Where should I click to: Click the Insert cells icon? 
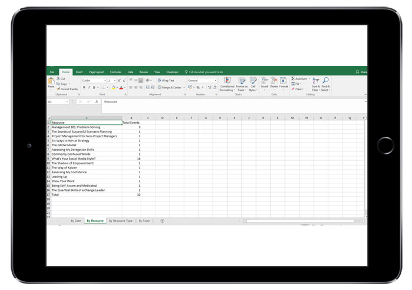click(264, 81)
